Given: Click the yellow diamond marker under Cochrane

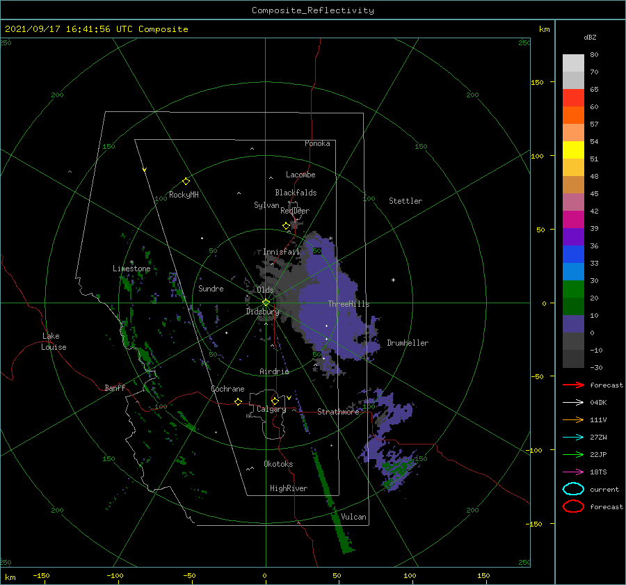Looking at the screenshot, I should 238,401.
